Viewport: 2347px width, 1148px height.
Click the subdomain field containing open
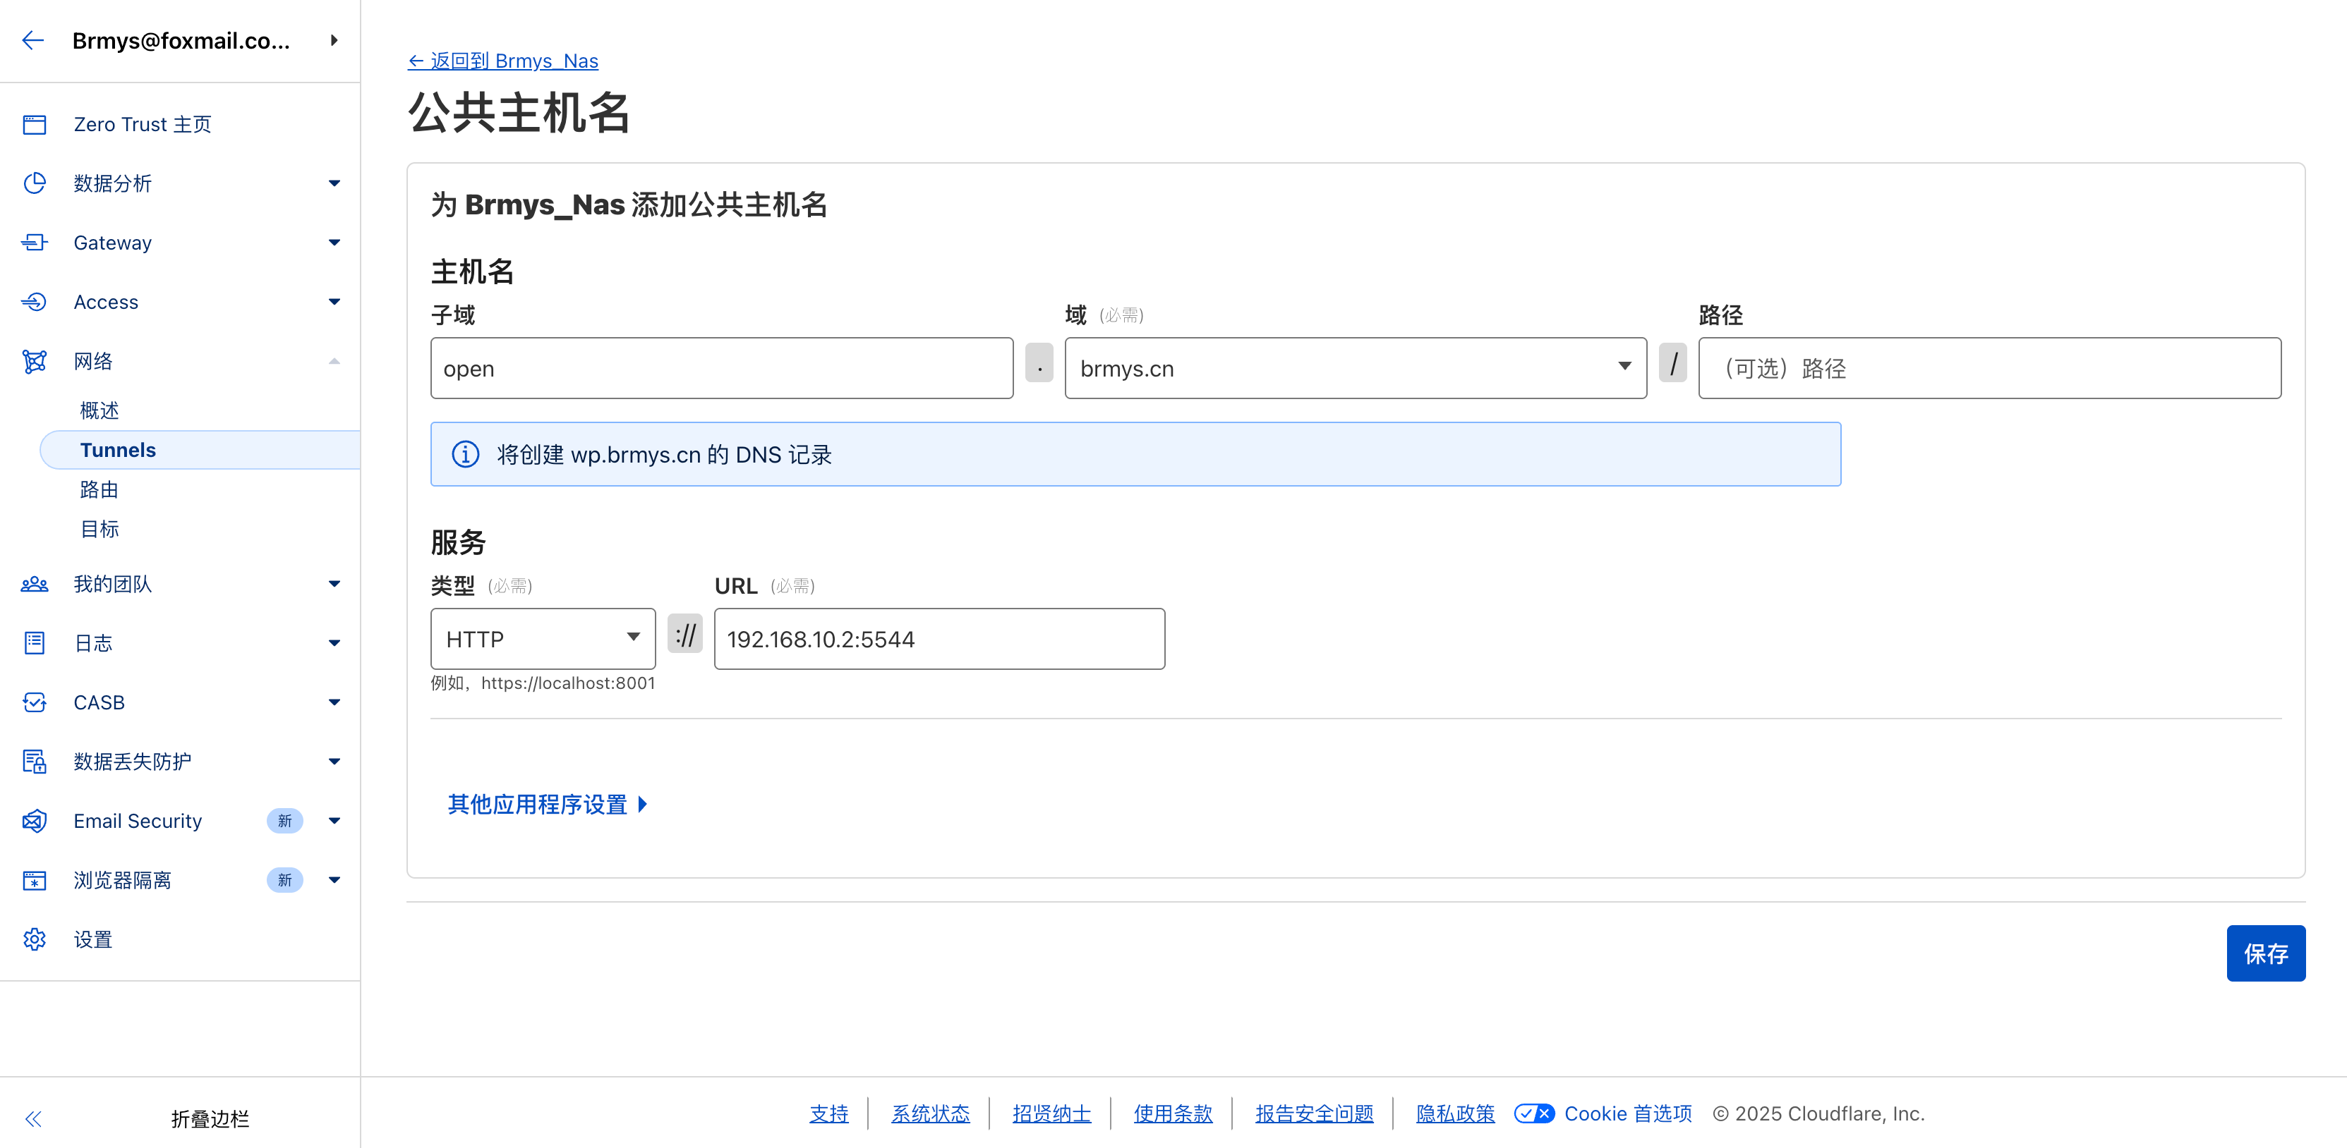720,369
